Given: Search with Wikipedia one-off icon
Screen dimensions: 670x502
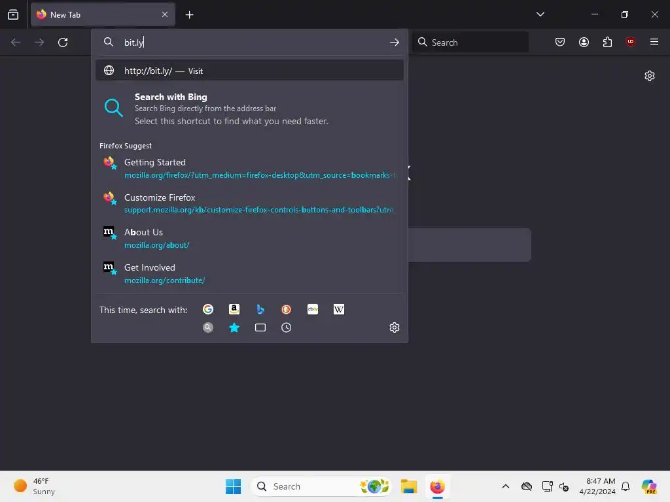Looking at the screenshot, I should (x=338, y=309).
